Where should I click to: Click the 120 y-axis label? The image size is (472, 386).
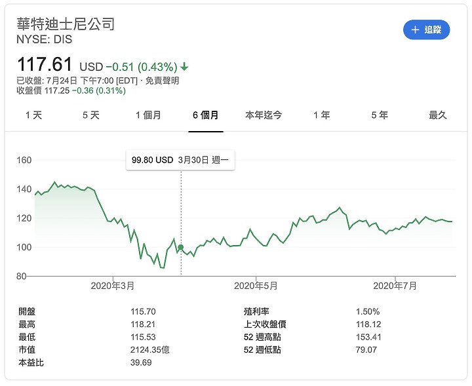24,218
